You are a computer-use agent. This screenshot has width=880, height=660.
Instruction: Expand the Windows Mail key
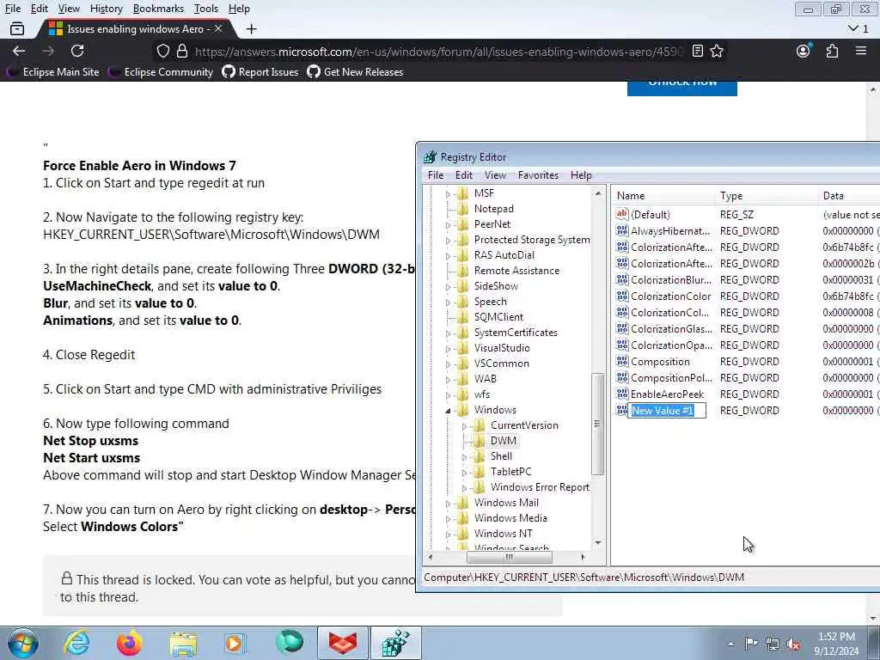point(448,504)
